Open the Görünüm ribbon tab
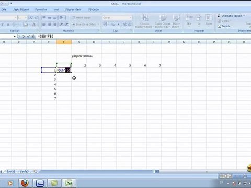 click(94, 9)
